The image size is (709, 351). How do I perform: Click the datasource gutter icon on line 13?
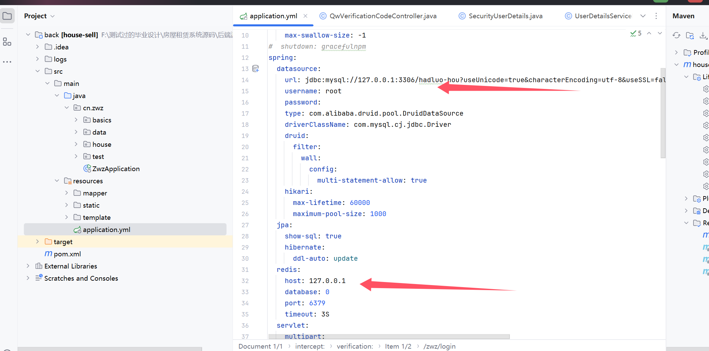[256, 69]
